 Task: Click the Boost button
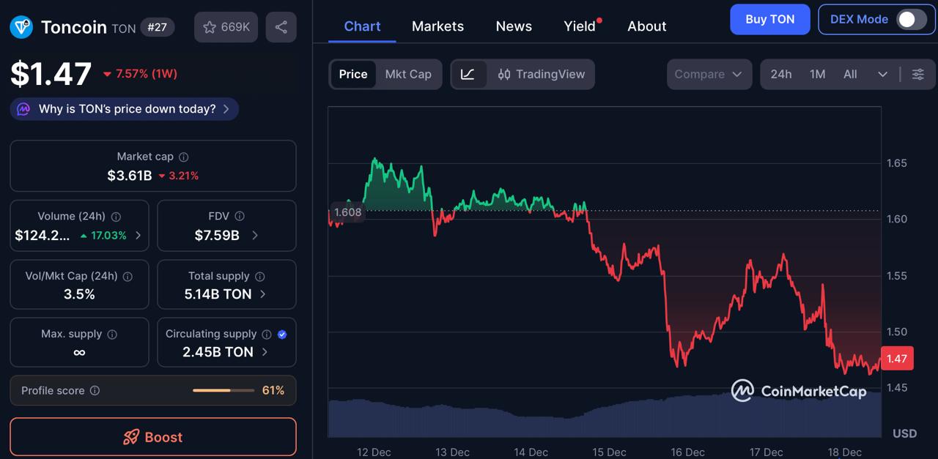pos(152,437)
